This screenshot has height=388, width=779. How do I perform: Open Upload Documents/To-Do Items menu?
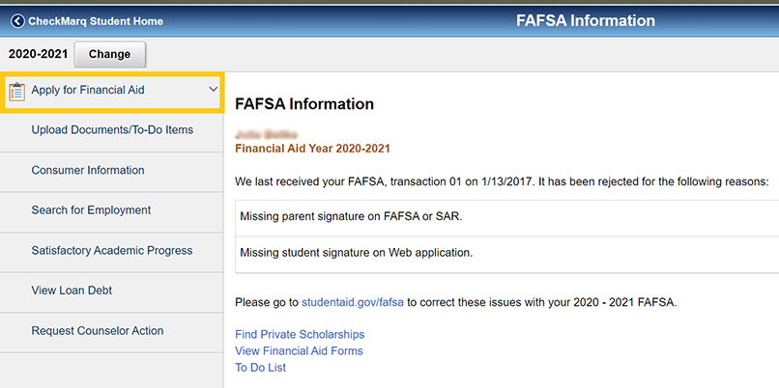click(112, 129)
